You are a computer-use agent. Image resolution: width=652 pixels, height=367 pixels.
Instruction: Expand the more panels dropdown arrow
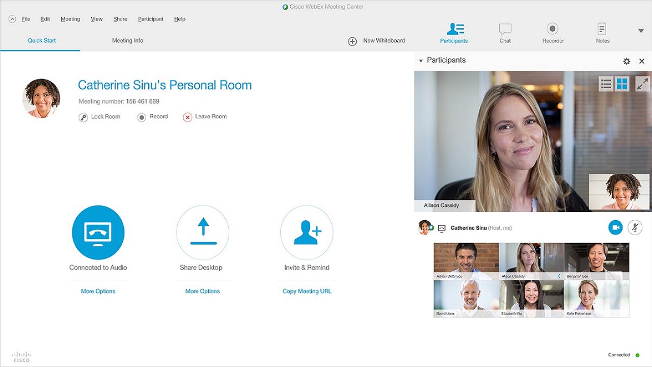641,31
